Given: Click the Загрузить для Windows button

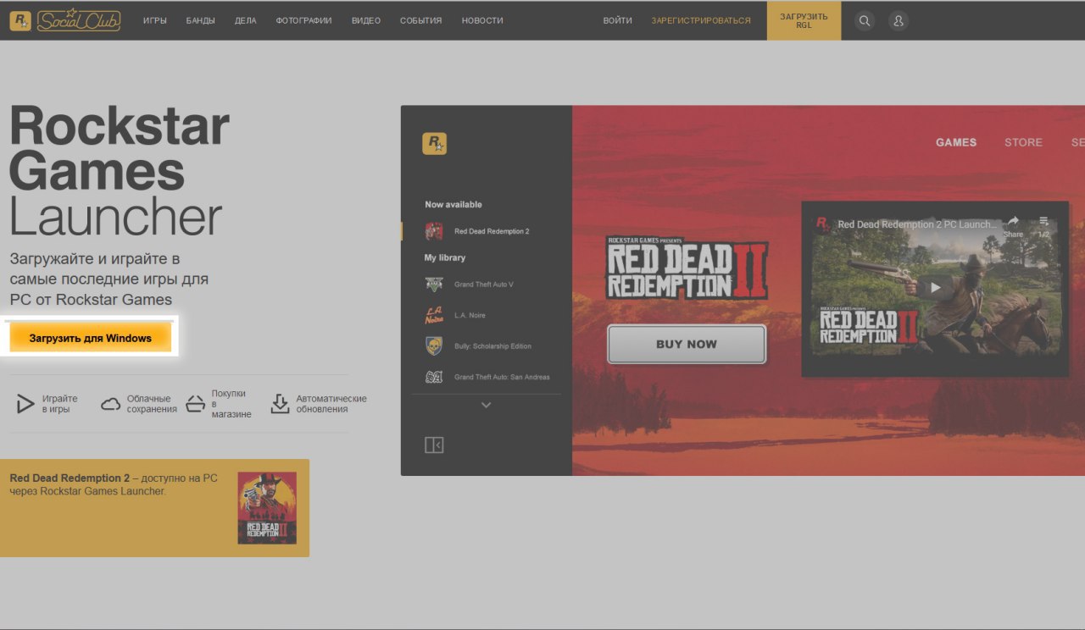Looking at the screenshot, I should 91,338.
